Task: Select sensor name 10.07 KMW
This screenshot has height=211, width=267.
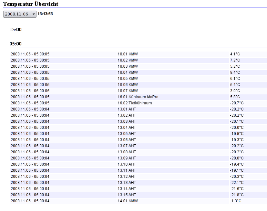Action: pyautogui.click(x=128, y=91)
